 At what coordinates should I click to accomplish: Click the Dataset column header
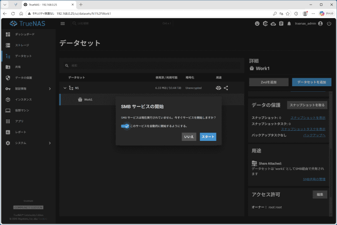coord(77,78)
